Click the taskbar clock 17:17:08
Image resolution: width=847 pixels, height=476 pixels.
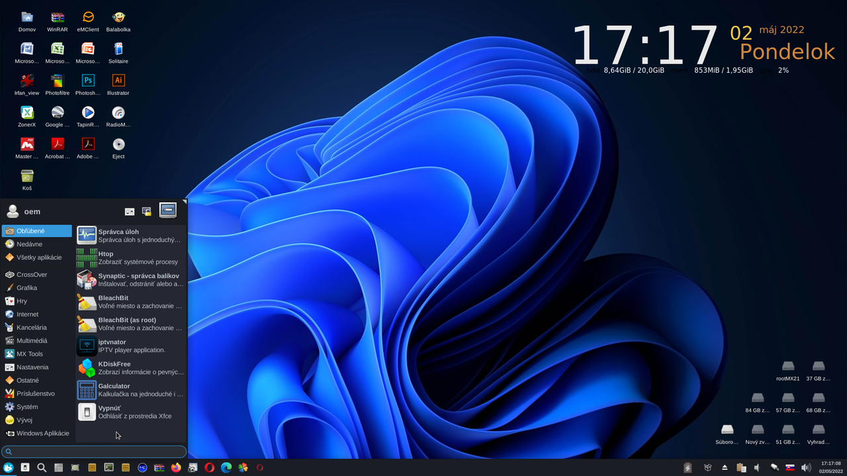830,467
